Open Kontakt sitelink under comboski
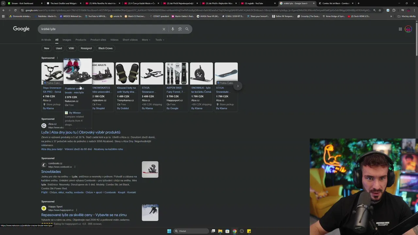The image size is (418, 235). pos(132,192)
